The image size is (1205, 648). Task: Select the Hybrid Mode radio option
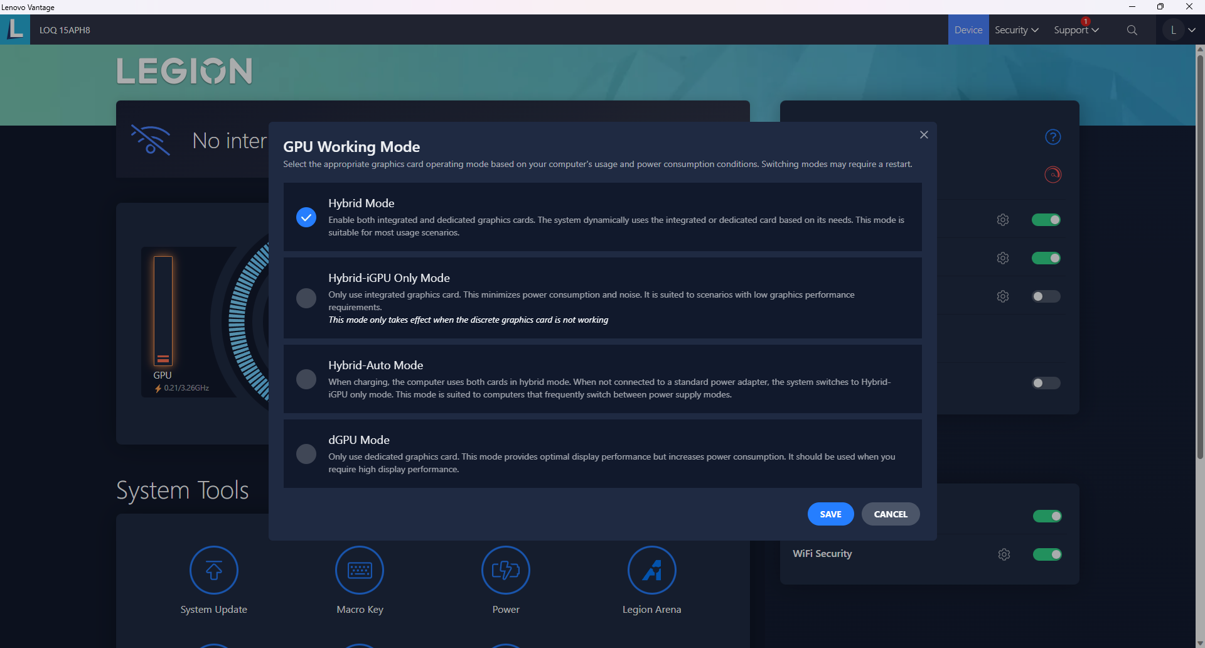click(306, 217)
